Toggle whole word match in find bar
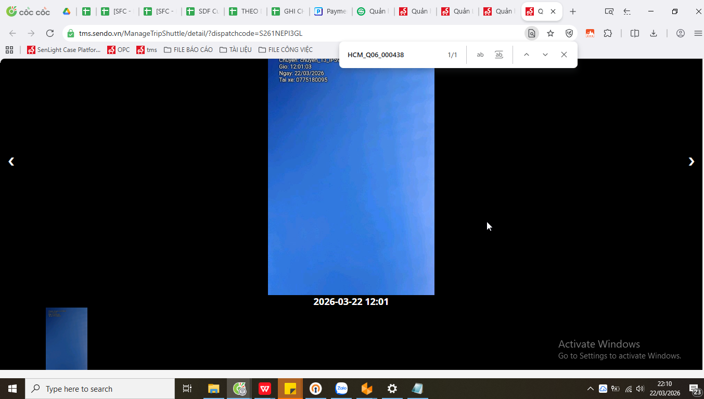Viewport: 704px width, 399px height. click(499, 55)
